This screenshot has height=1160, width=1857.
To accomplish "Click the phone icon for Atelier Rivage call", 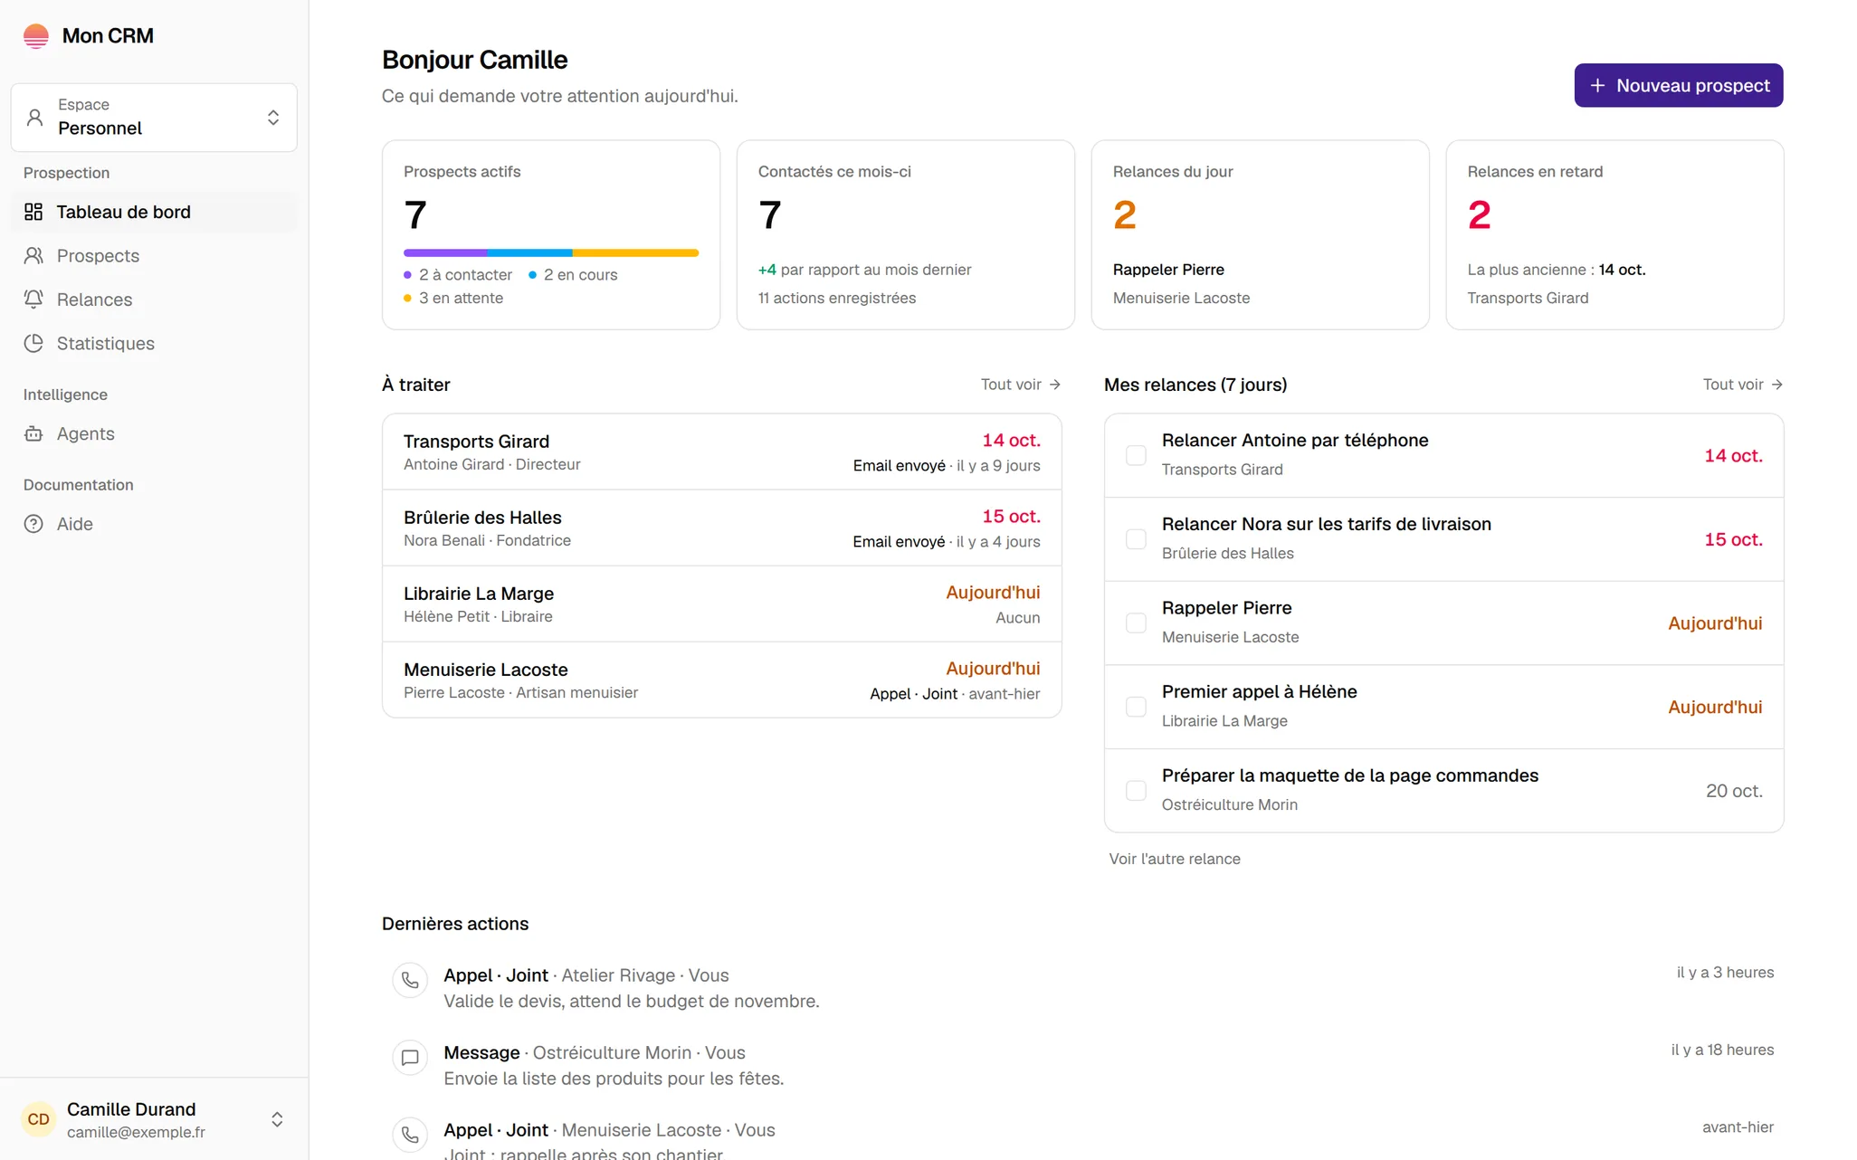I will pos(410,980).
